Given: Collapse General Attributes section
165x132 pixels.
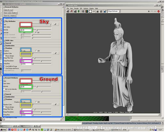Looking at the screenshot, I should coord(4,7).
